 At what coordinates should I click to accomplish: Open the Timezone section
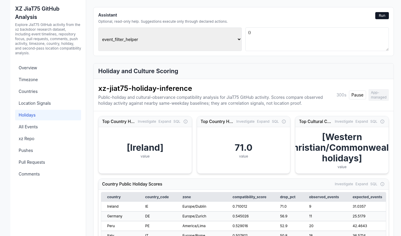click(48, 80)
